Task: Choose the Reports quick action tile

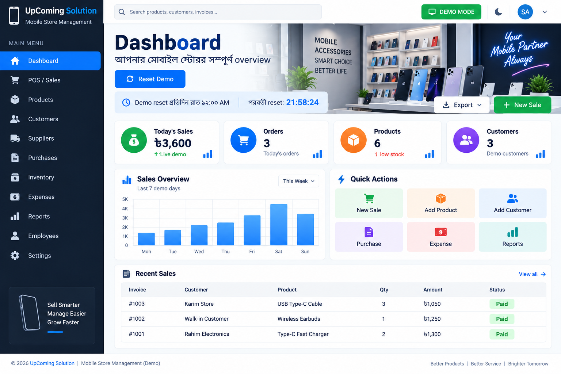Action: click(513, 237)
